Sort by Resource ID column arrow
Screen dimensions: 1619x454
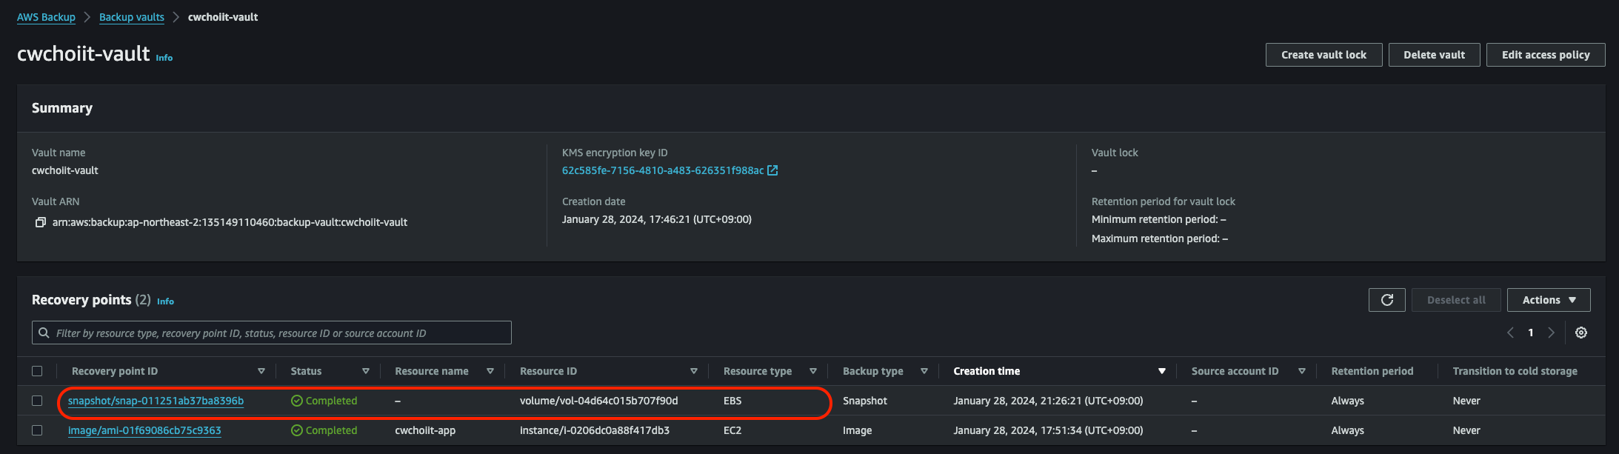(694, 371)
